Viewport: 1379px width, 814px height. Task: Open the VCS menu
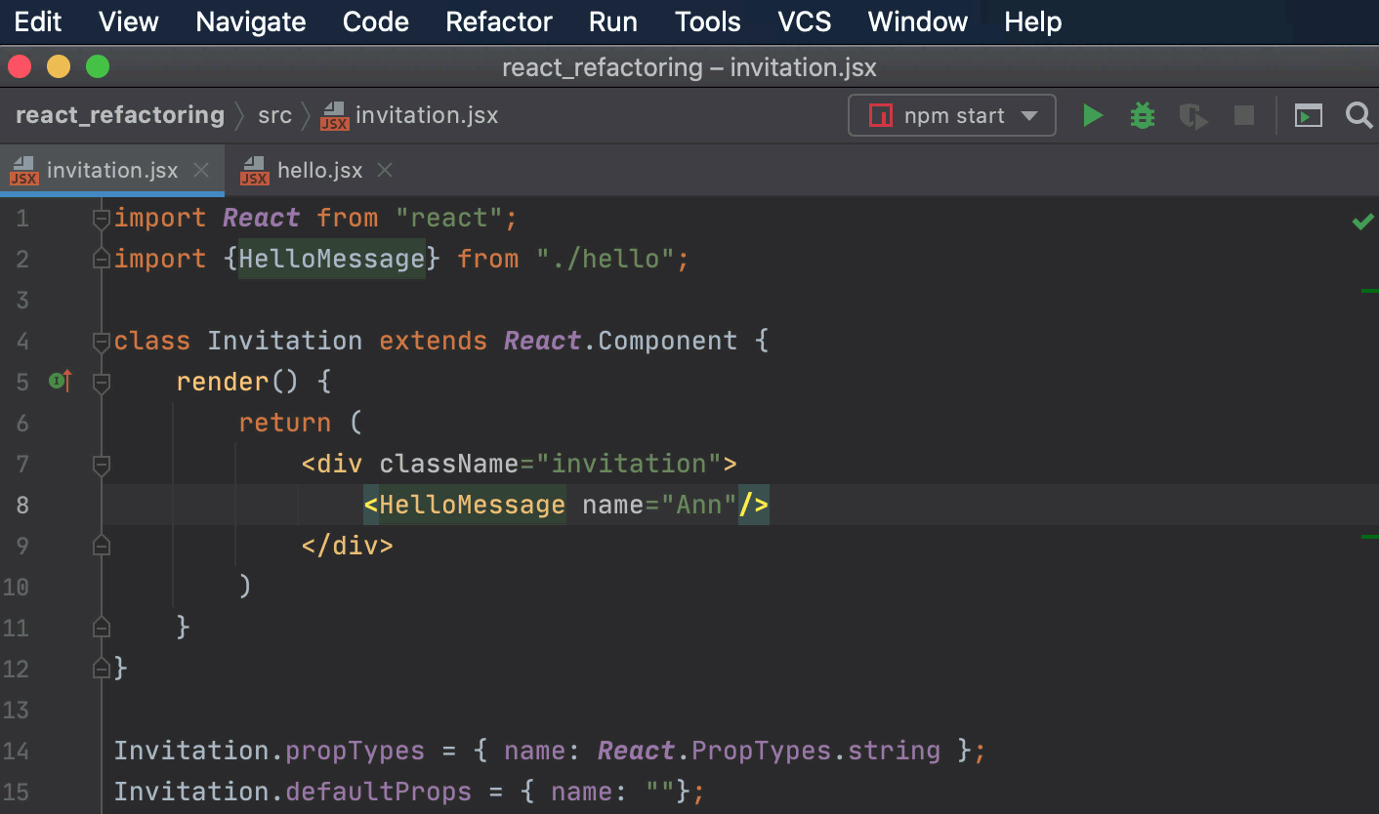pos(803,20)
